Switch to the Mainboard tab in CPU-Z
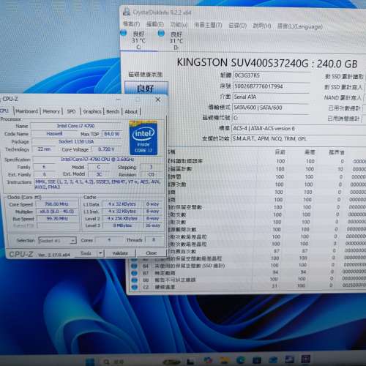This screenshot has height=366, width=366. point(27,111)
